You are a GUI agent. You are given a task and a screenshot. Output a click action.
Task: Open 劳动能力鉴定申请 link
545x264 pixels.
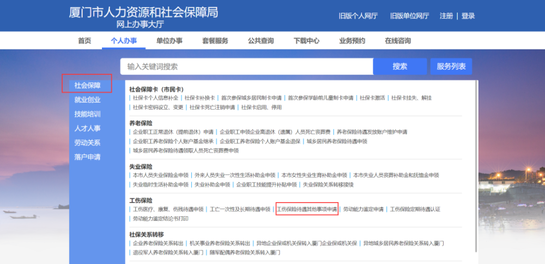(x=364, y=209)
